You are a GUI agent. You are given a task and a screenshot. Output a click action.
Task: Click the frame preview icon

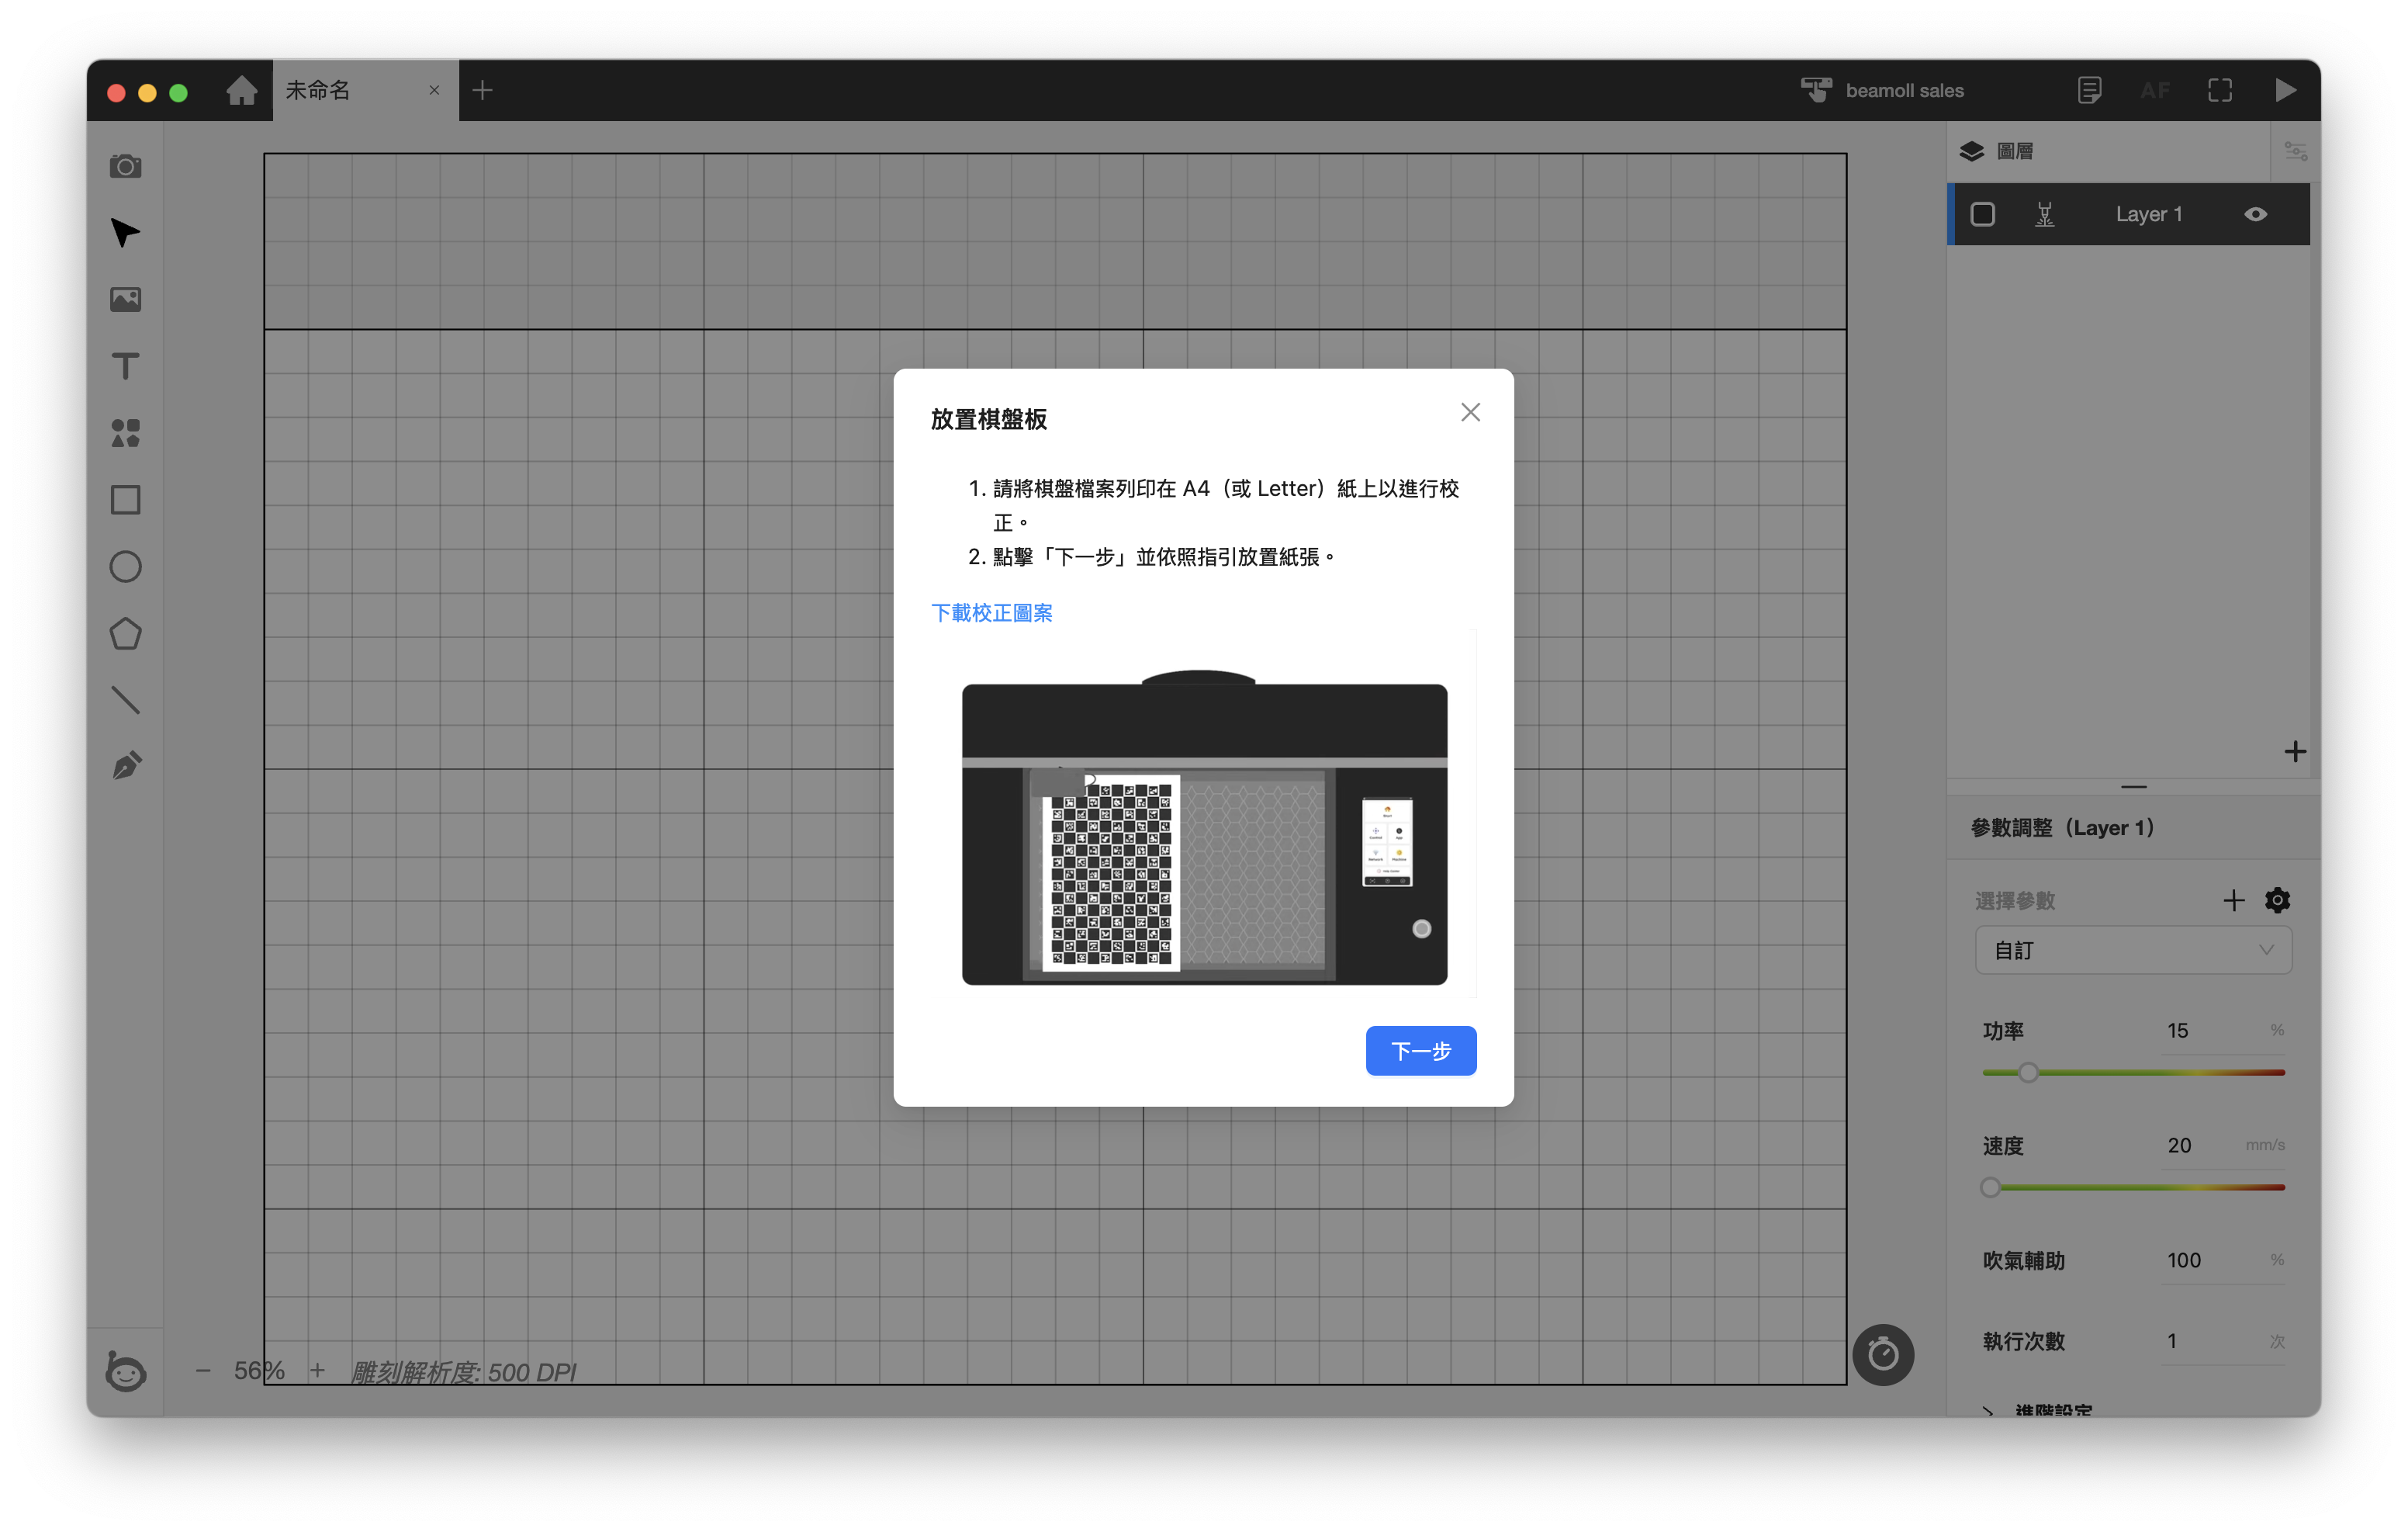[2220, 90]
